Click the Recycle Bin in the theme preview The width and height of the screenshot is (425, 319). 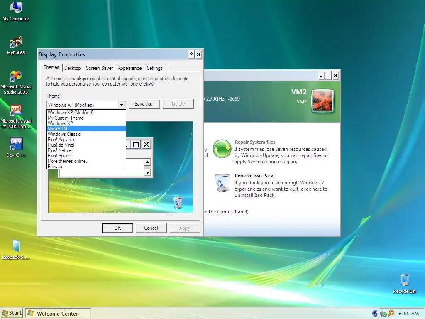(x=178, y=202)
